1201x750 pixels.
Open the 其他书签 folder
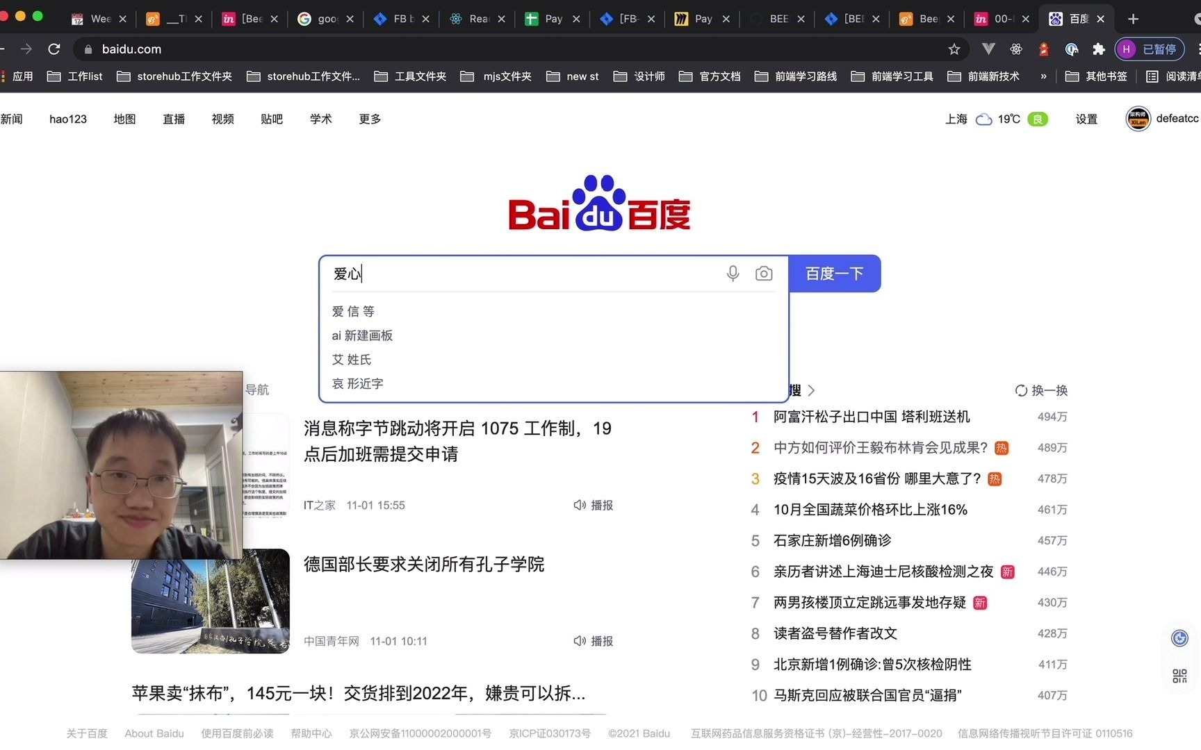pyautogui.click(x=1096, y=76)
